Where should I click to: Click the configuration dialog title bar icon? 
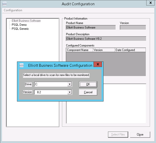coord(21,65)
